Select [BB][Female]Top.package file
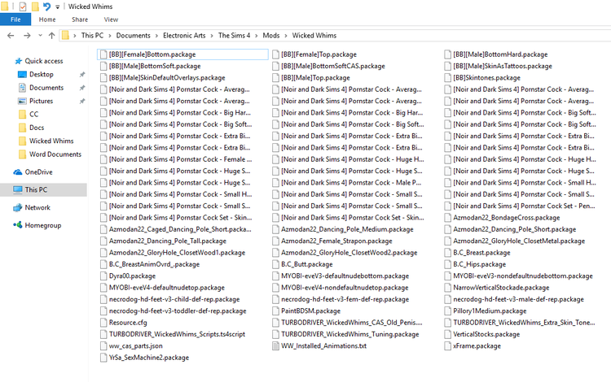This screenshot has width=611, height=382. [x=319, y=54]
